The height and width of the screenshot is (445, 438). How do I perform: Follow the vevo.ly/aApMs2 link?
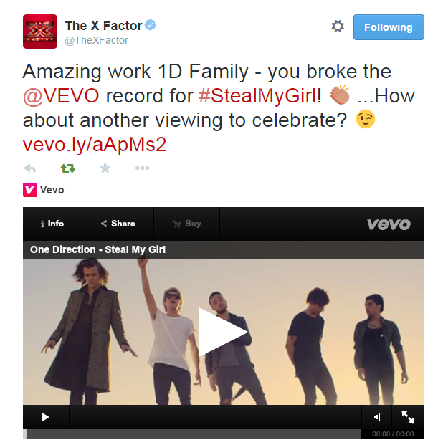coord(94,145)
